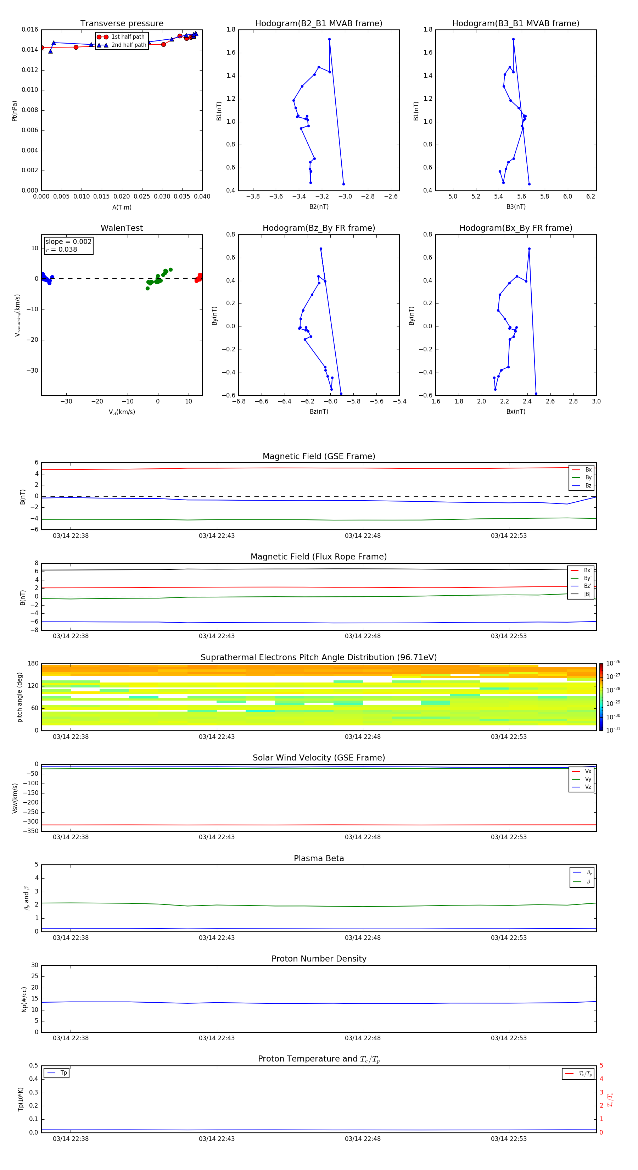This screenshot has width=638, height=1170.
Task: Click the red Te/Tp right-axis label
Action: pos(610,1099)
